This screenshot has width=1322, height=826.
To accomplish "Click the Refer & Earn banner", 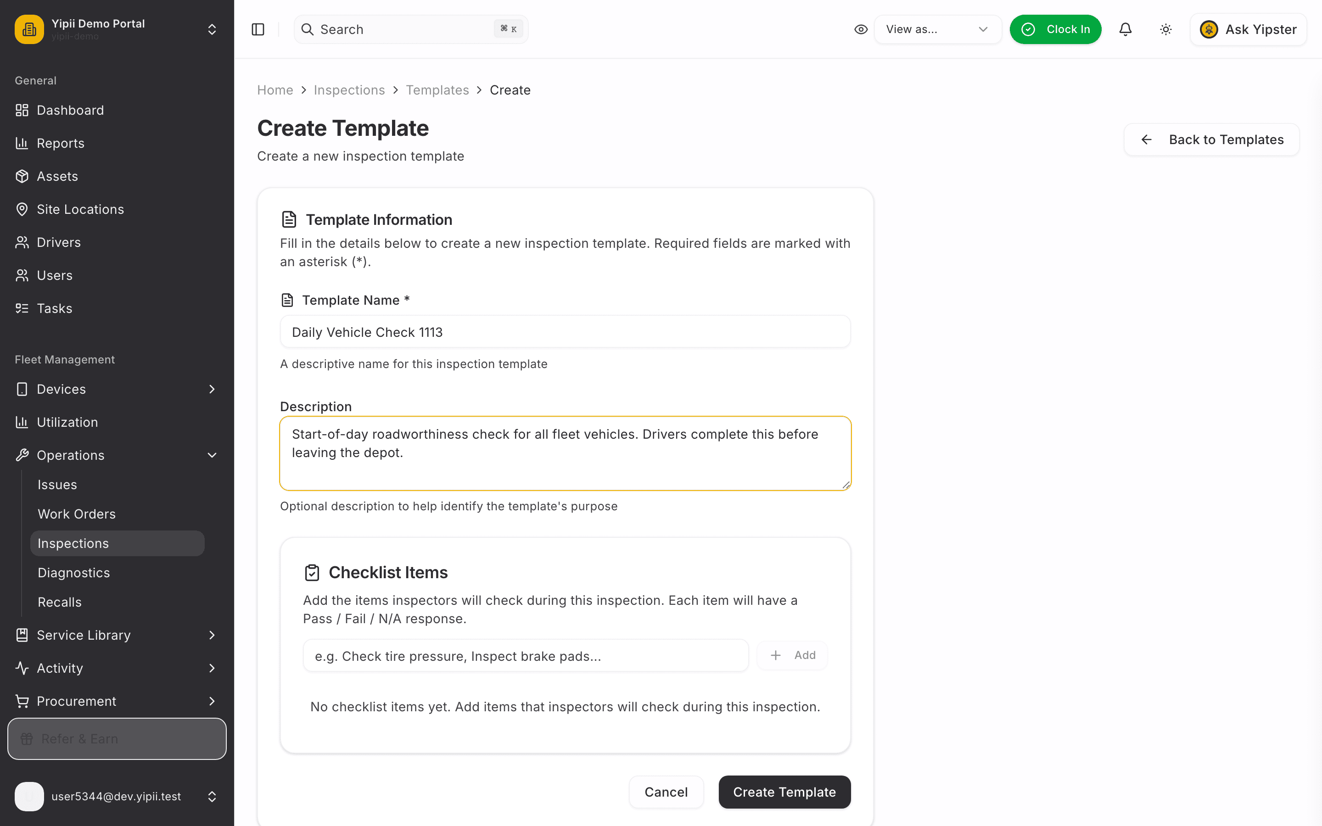I will point(117,739).
